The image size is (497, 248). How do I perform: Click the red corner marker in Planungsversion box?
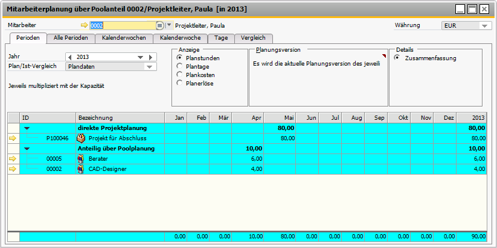384,56
